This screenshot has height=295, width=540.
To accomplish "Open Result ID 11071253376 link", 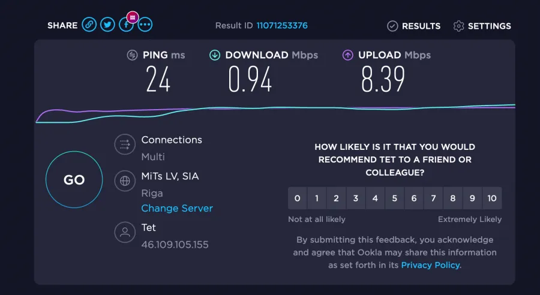I will pos(282,25).
